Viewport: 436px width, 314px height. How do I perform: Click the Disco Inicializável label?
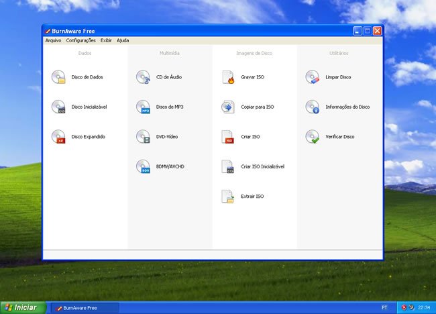tap(89, 107)
